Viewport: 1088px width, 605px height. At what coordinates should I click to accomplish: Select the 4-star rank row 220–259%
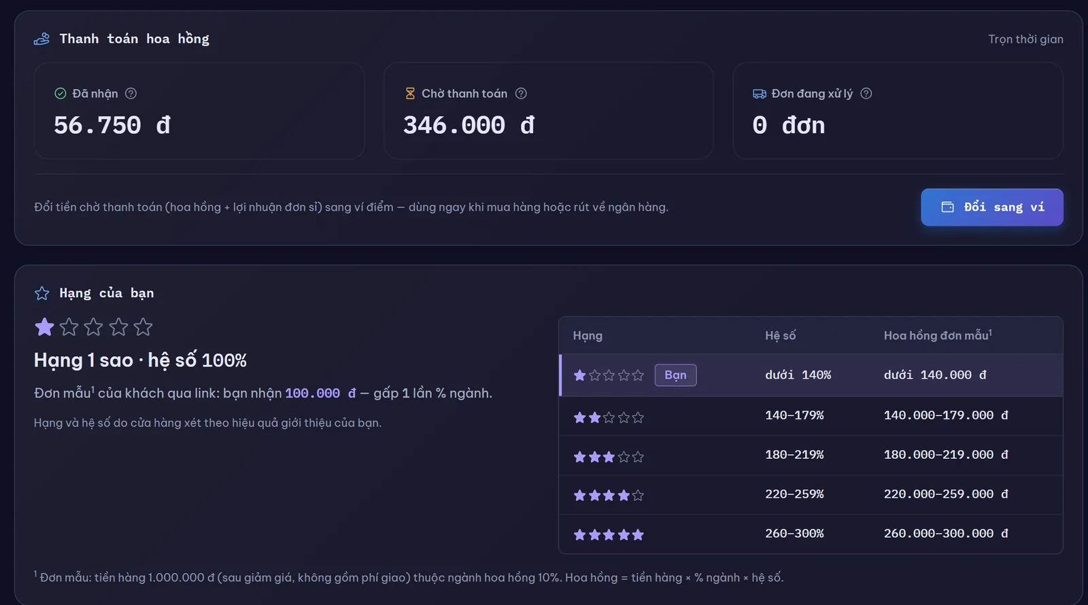(x=811, y=495)
